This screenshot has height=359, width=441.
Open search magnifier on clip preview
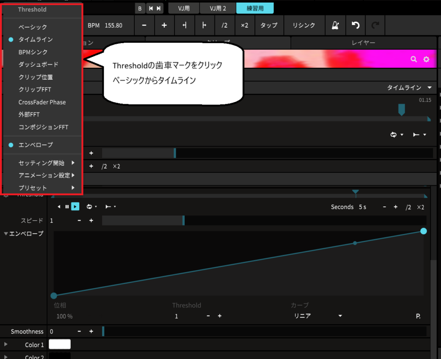413,59
